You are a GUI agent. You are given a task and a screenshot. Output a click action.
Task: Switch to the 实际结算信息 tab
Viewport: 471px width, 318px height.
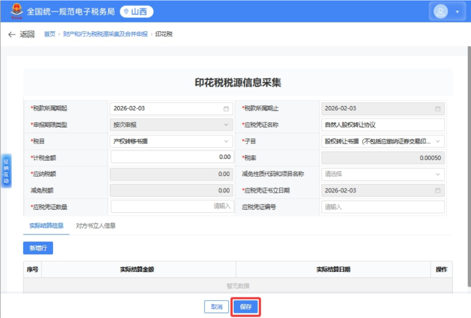(x=46, y=226)
